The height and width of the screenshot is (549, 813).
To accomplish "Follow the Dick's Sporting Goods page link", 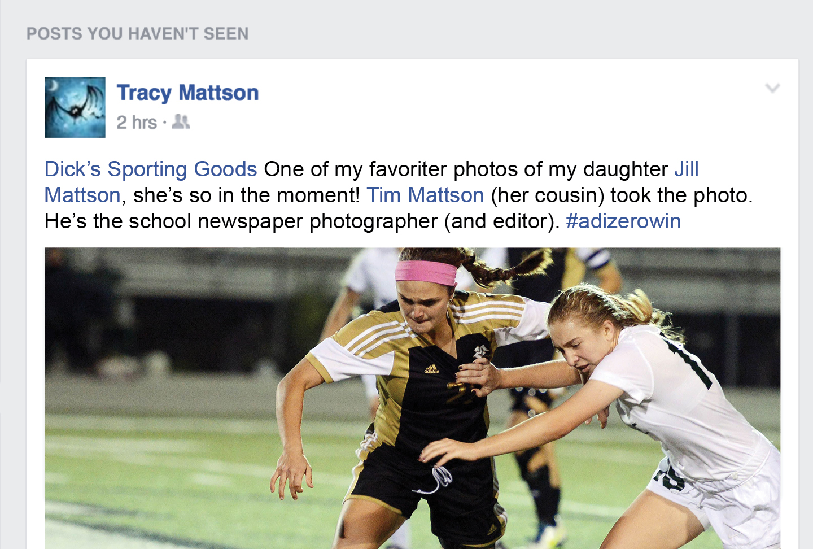I will click(x=151, y=169).
